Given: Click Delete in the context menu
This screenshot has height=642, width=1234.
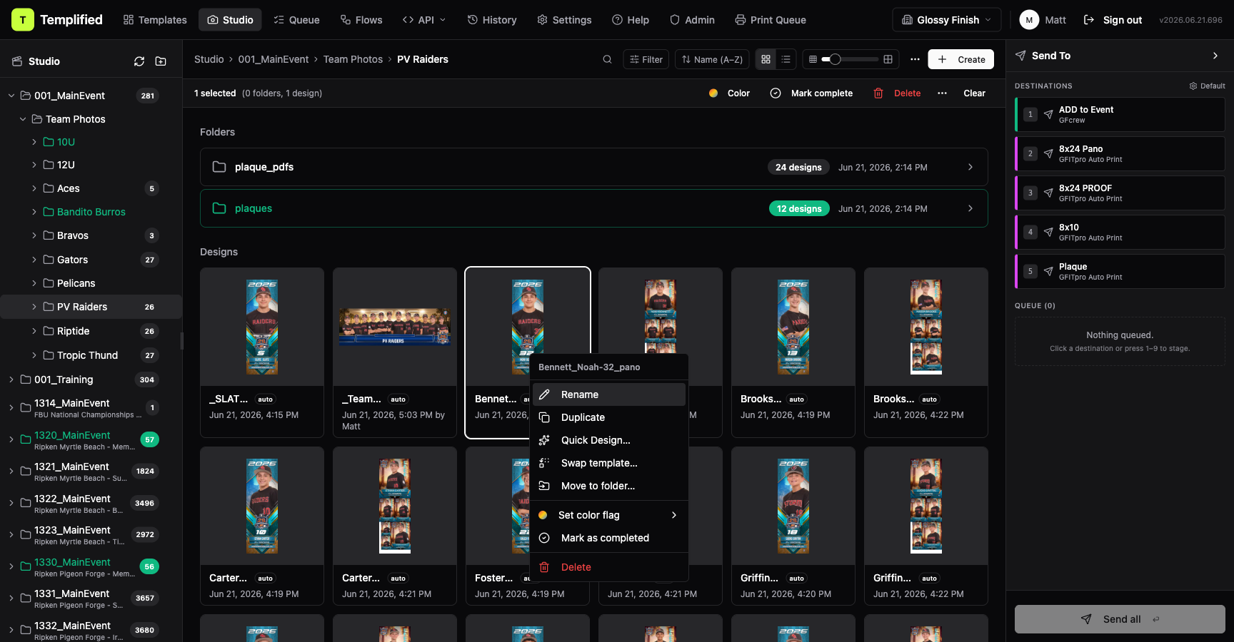Looking at the screenshot, I should point(609,567).
